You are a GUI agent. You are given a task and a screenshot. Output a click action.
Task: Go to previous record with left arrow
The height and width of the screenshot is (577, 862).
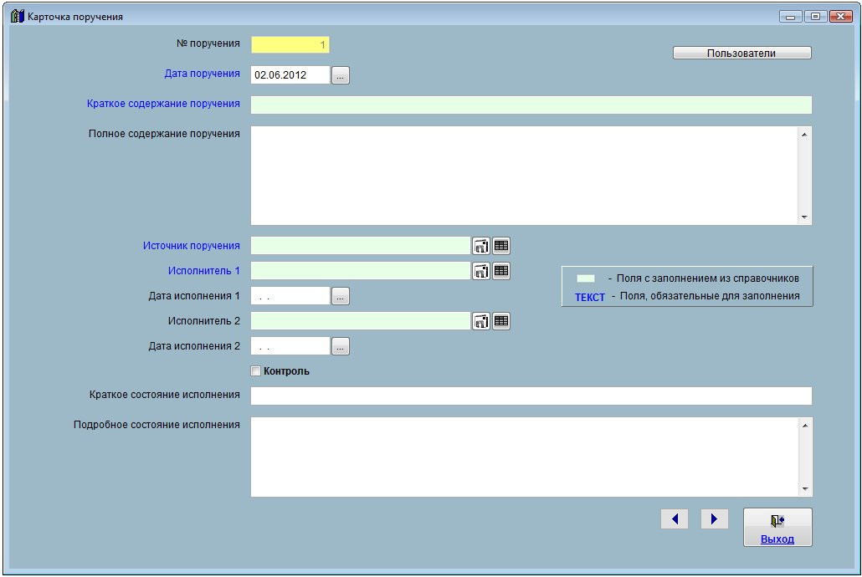click(675, 518)
